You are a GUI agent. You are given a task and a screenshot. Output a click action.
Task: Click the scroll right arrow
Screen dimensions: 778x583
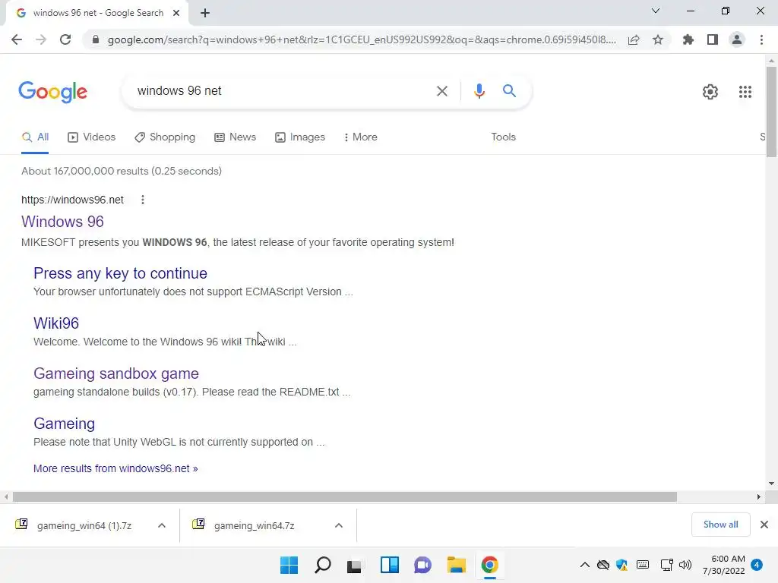click(759, 496)
